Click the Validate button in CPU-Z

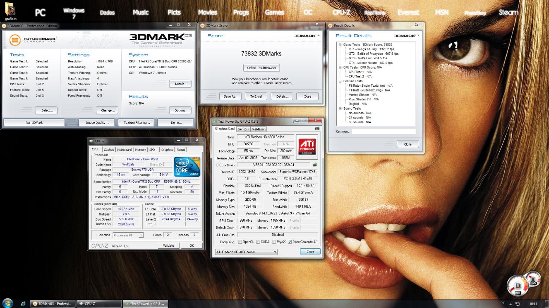tap(168, 246)
